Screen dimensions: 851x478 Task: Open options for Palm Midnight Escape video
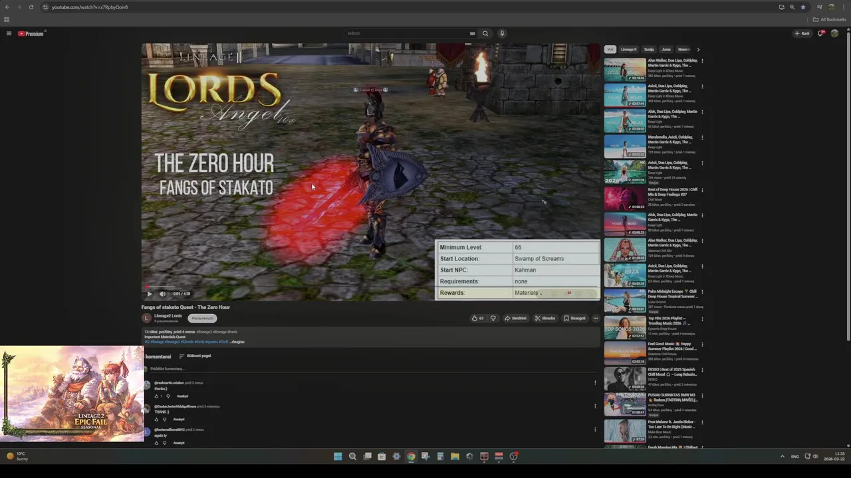point(702,293)
